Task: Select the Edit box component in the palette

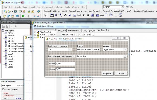Action: [x=70, y=15]
